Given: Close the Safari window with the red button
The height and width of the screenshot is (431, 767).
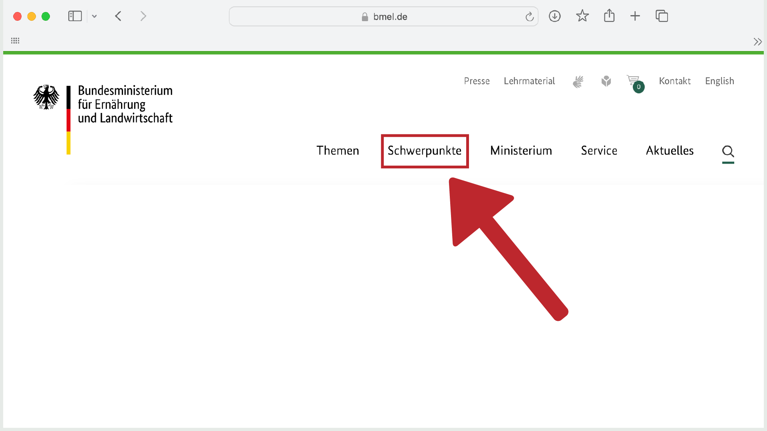Looking at the screenshot, I should pos(17,16).
